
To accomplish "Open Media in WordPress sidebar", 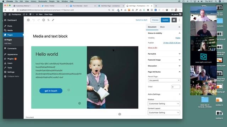I will 13,30.
